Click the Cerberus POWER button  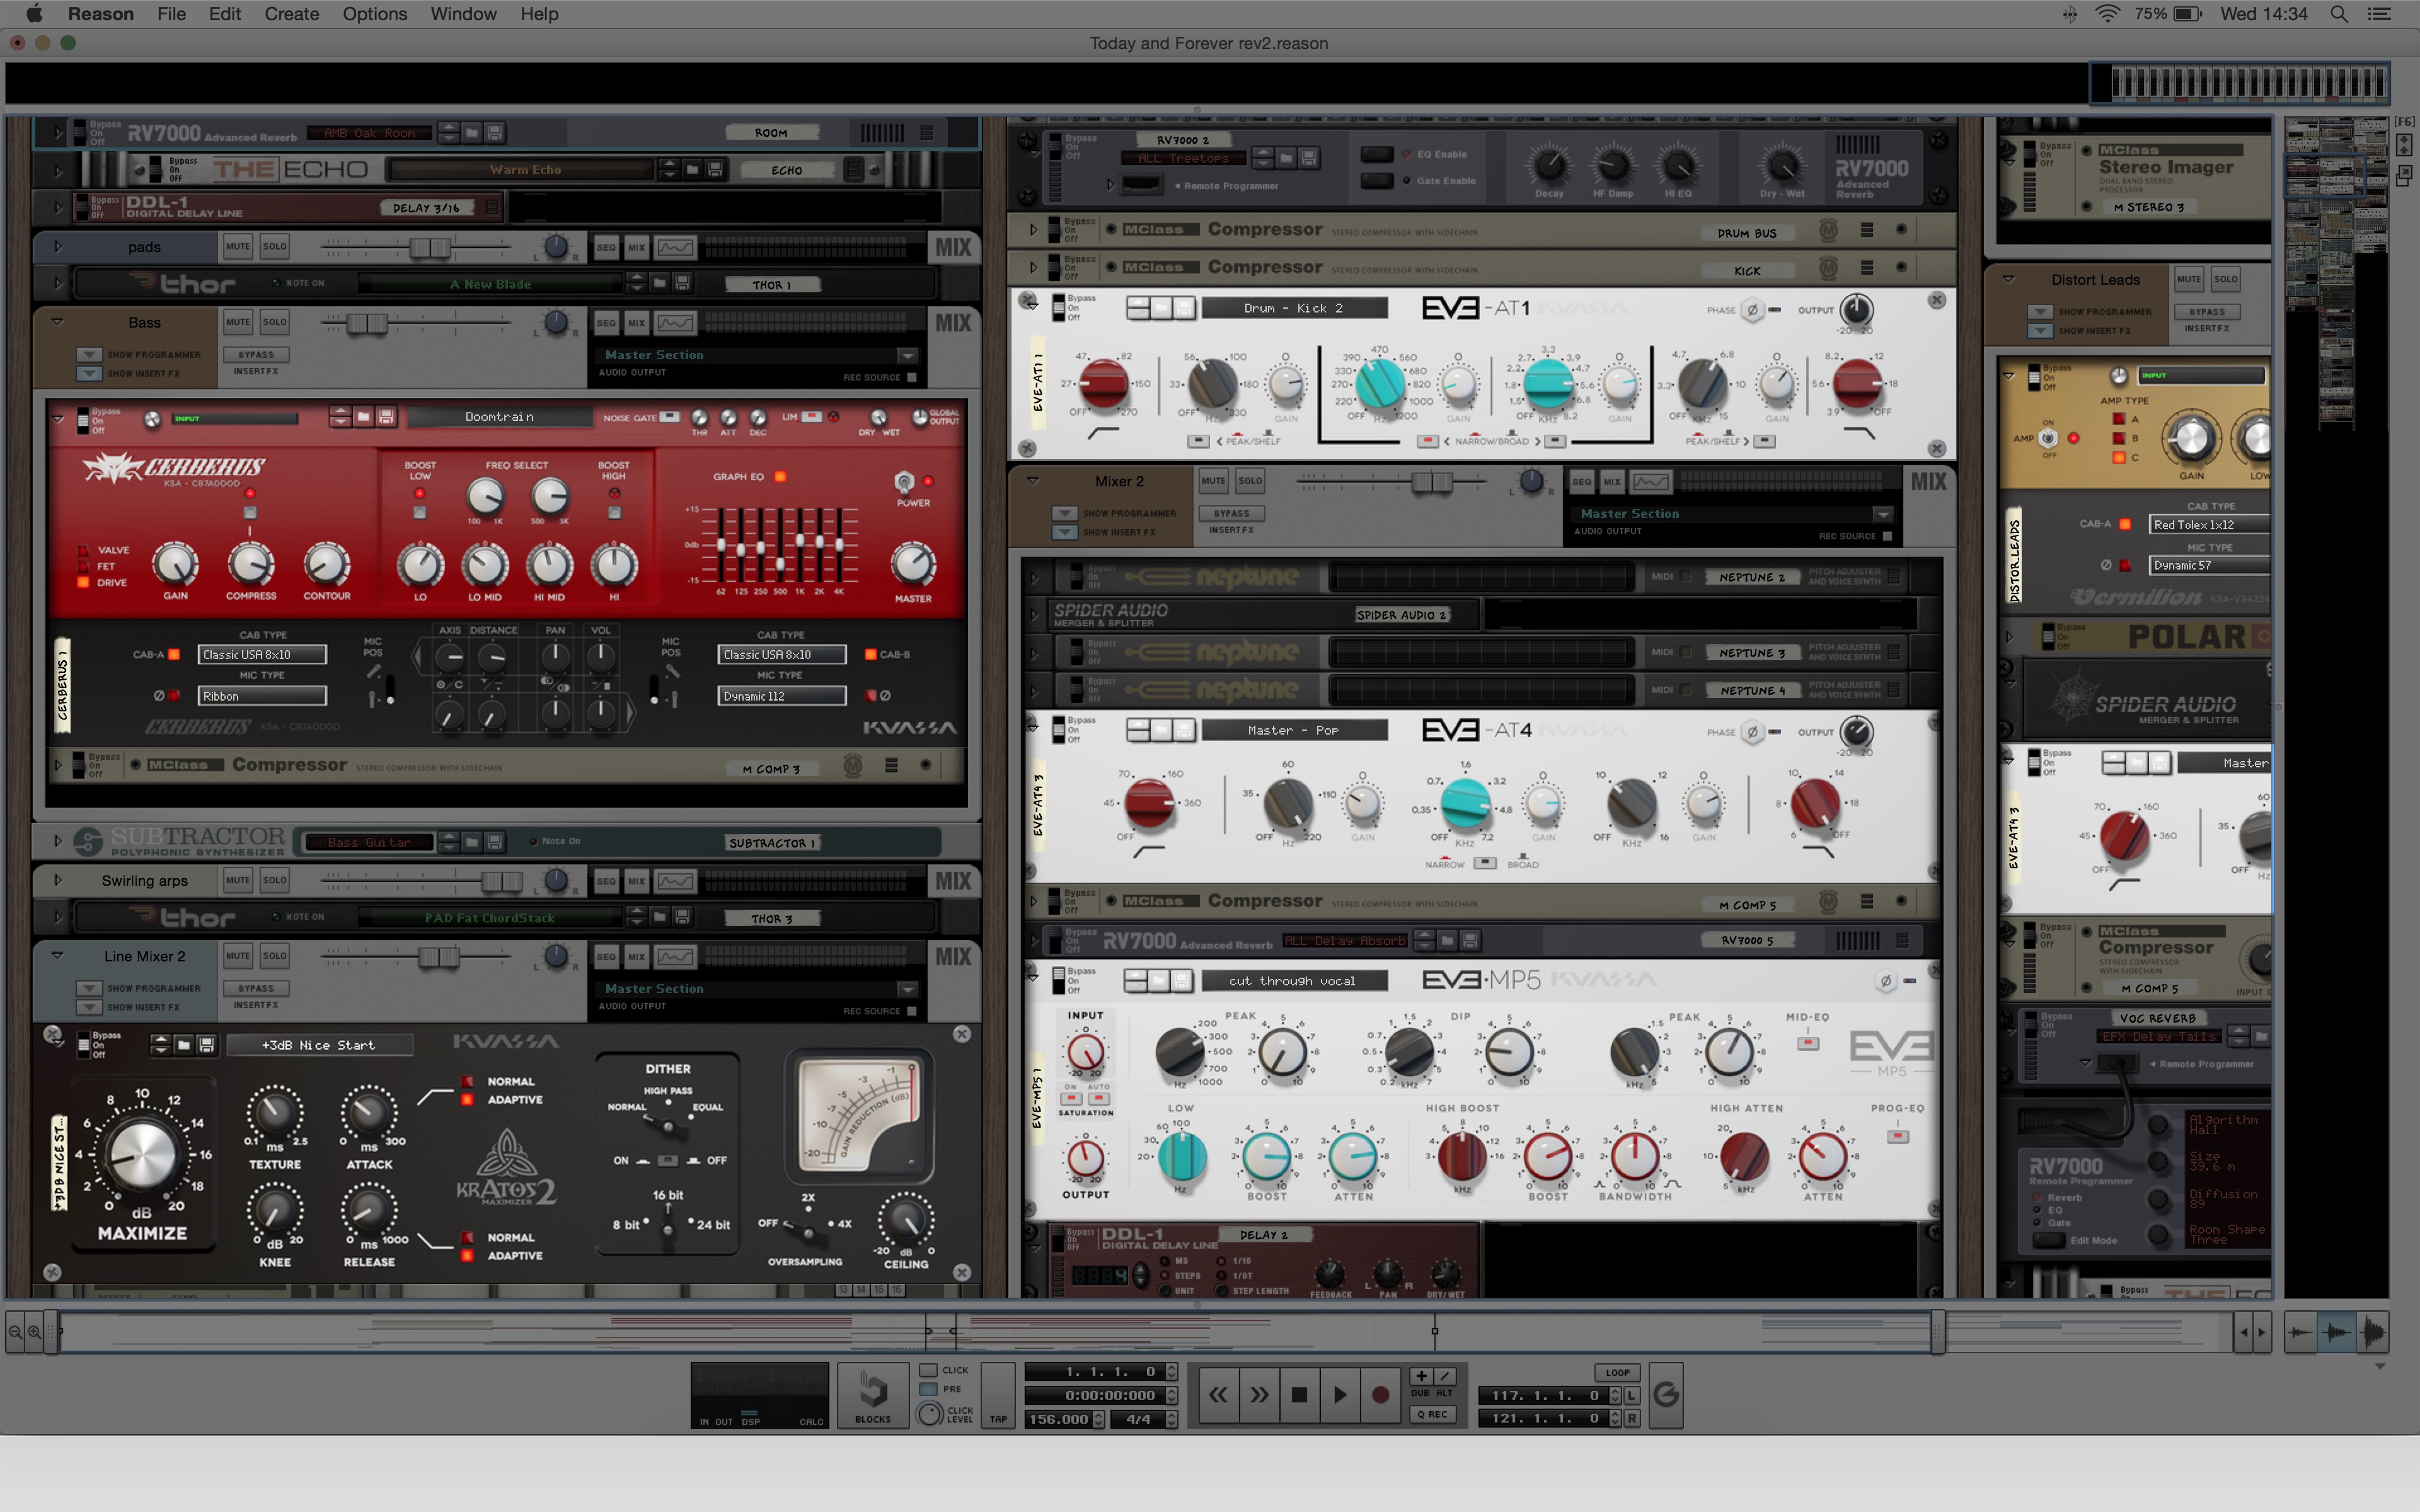(904, 482)
